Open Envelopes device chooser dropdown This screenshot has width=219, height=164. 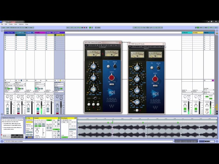pyautogui.click(x=65, y=120)
